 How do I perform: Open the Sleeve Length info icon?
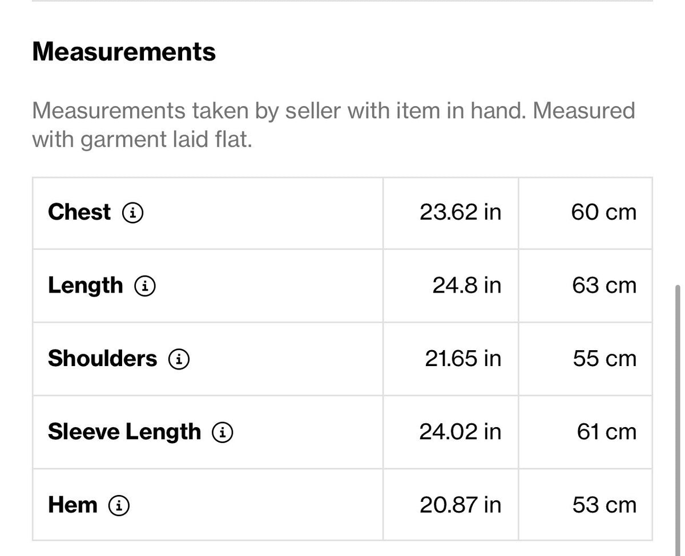point(223,433)
